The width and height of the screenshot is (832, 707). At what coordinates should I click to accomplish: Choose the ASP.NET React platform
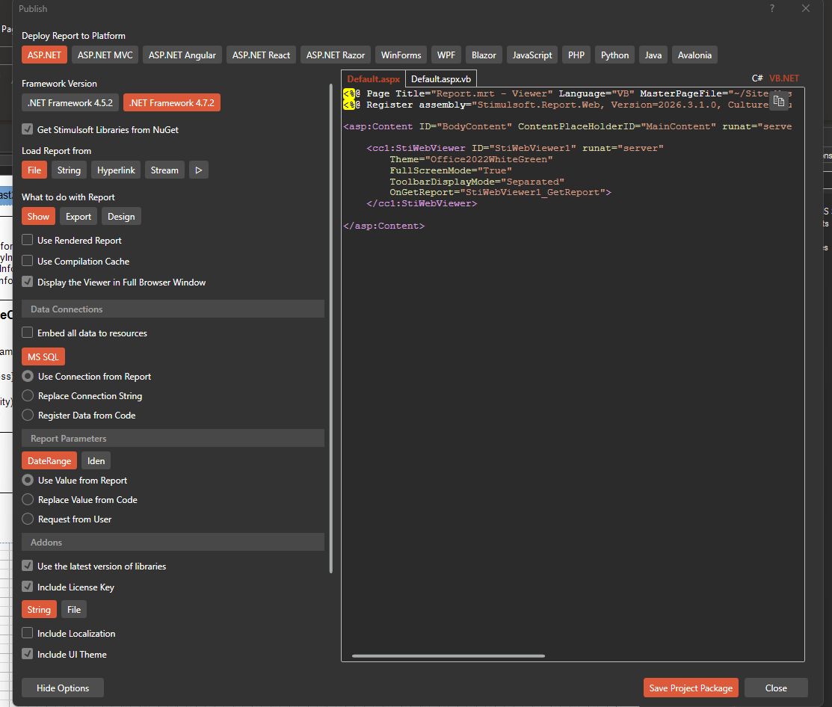pos(261,55)
